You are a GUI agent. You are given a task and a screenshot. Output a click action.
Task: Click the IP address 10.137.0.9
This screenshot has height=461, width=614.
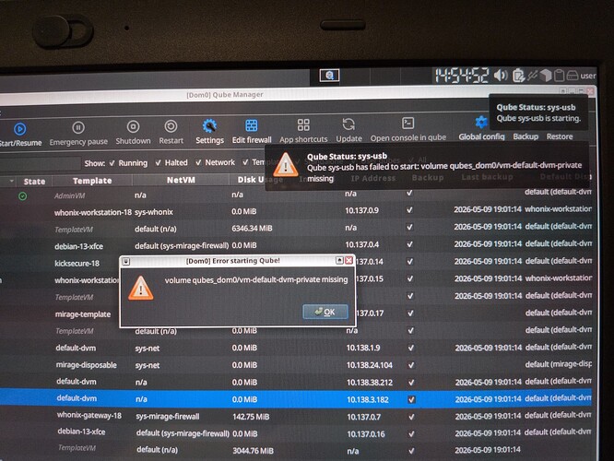[361, 210]
